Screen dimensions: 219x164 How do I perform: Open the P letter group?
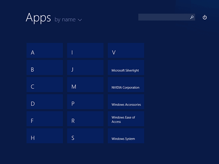pos(85,102)
